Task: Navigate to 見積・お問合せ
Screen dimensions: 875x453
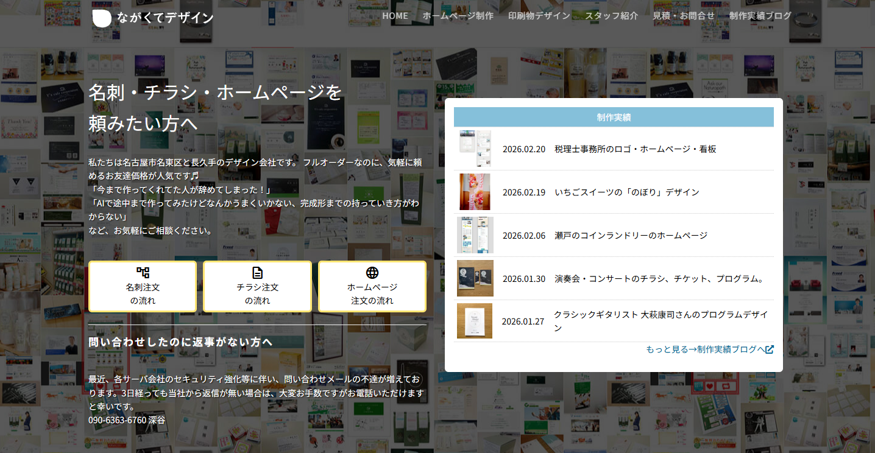Action: pyautogui.click(x=683, y=16)
